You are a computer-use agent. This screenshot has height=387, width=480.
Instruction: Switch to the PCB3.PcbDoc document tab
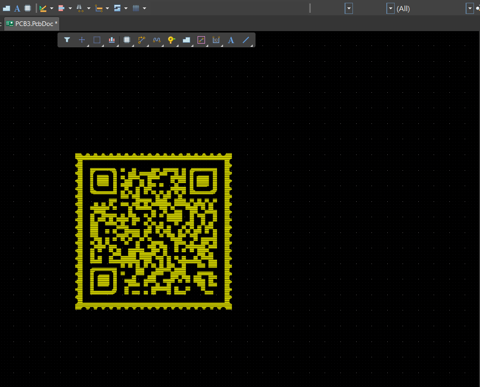pos(32,24)
